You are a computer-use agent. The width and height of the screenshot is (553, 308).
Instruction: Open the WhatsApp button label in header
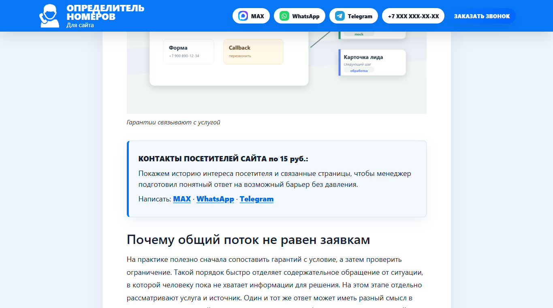[x=306, y=16]
